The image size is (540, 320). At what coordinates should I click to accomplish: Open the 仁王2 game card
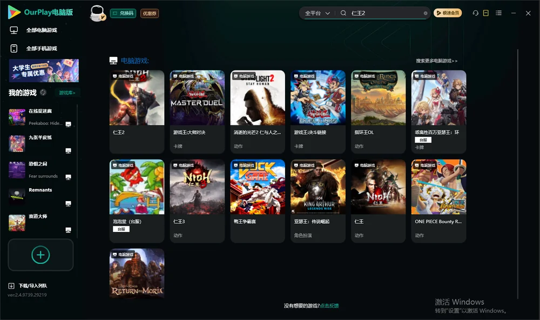click(x=137, y=112)
